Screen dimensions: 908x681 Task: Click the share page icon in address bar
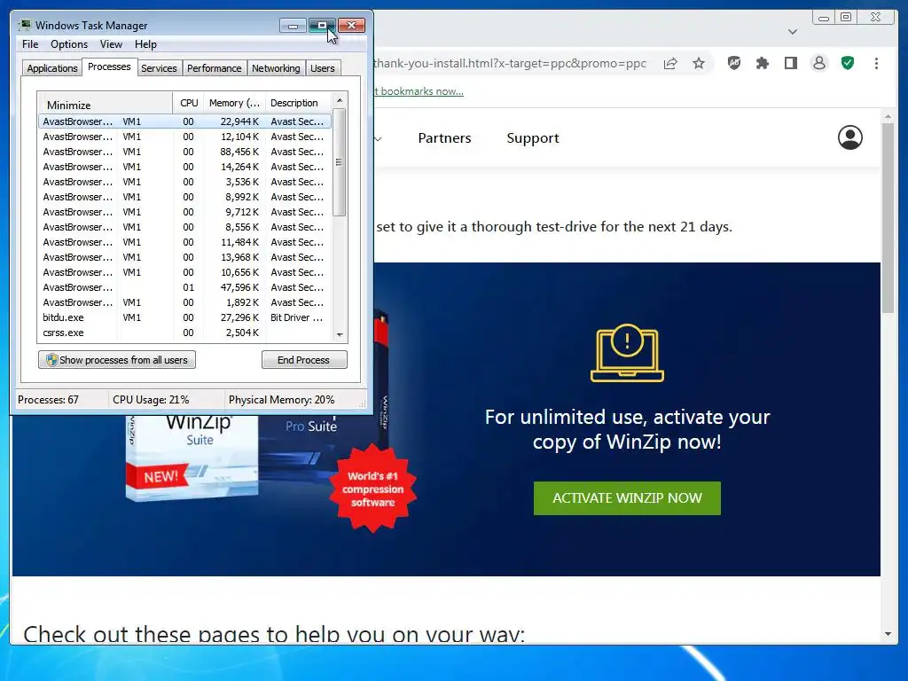670,63
